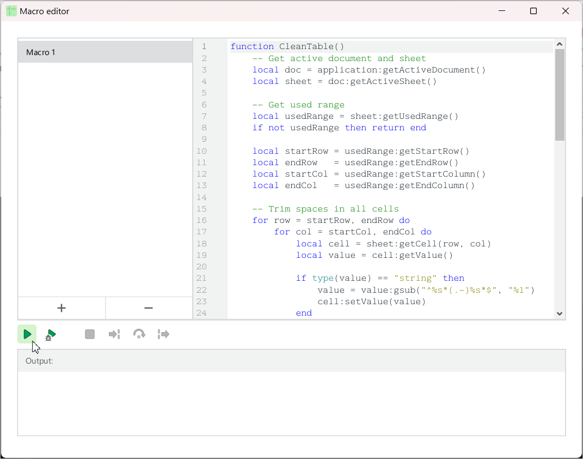Close the Macro editor window
Screen dimensions: 583x459
[566, 11]
